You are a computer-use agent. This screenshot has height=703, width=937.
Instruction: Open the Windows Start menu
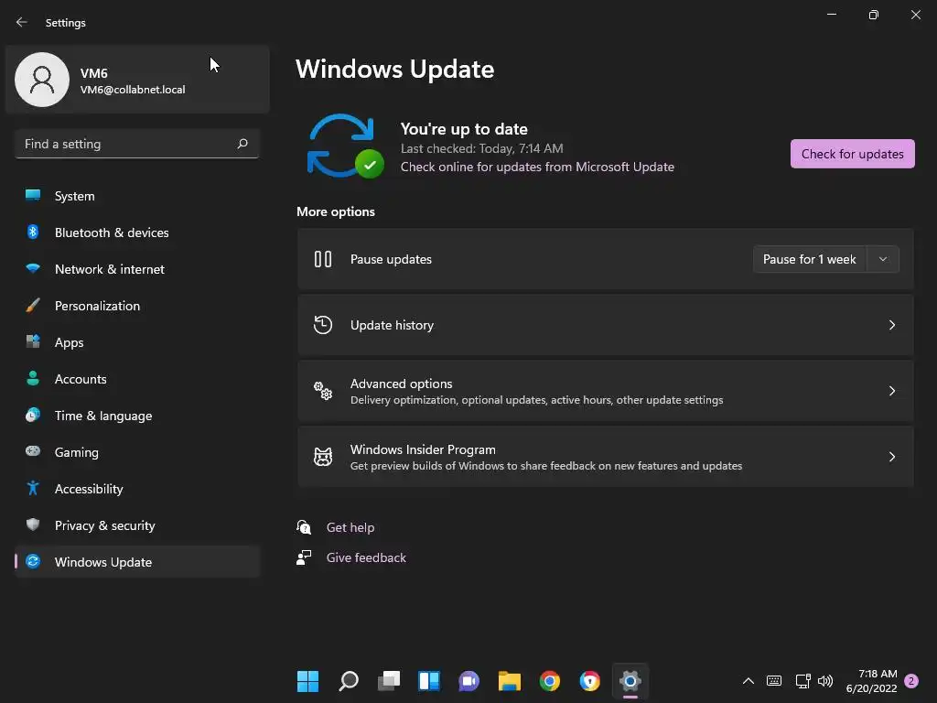[307, 681]
